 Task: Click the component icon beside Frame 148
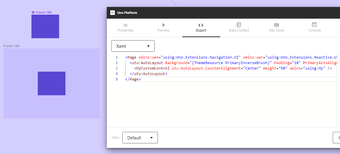point(33,12)
